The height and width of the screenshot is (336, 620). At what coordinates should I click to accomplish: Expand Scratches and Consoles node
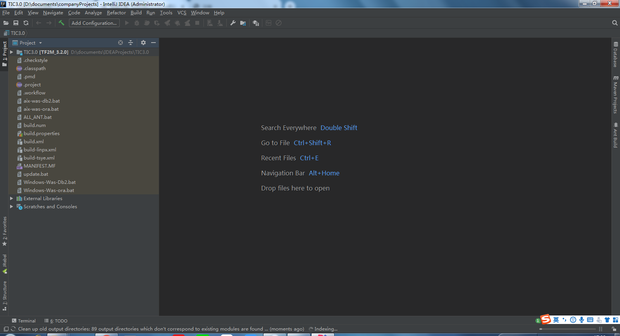pyautogui.click(x=12, y=206)
